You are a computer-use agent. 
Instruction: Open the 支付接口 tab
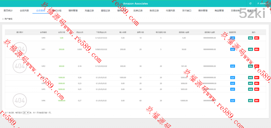[187, 11]
